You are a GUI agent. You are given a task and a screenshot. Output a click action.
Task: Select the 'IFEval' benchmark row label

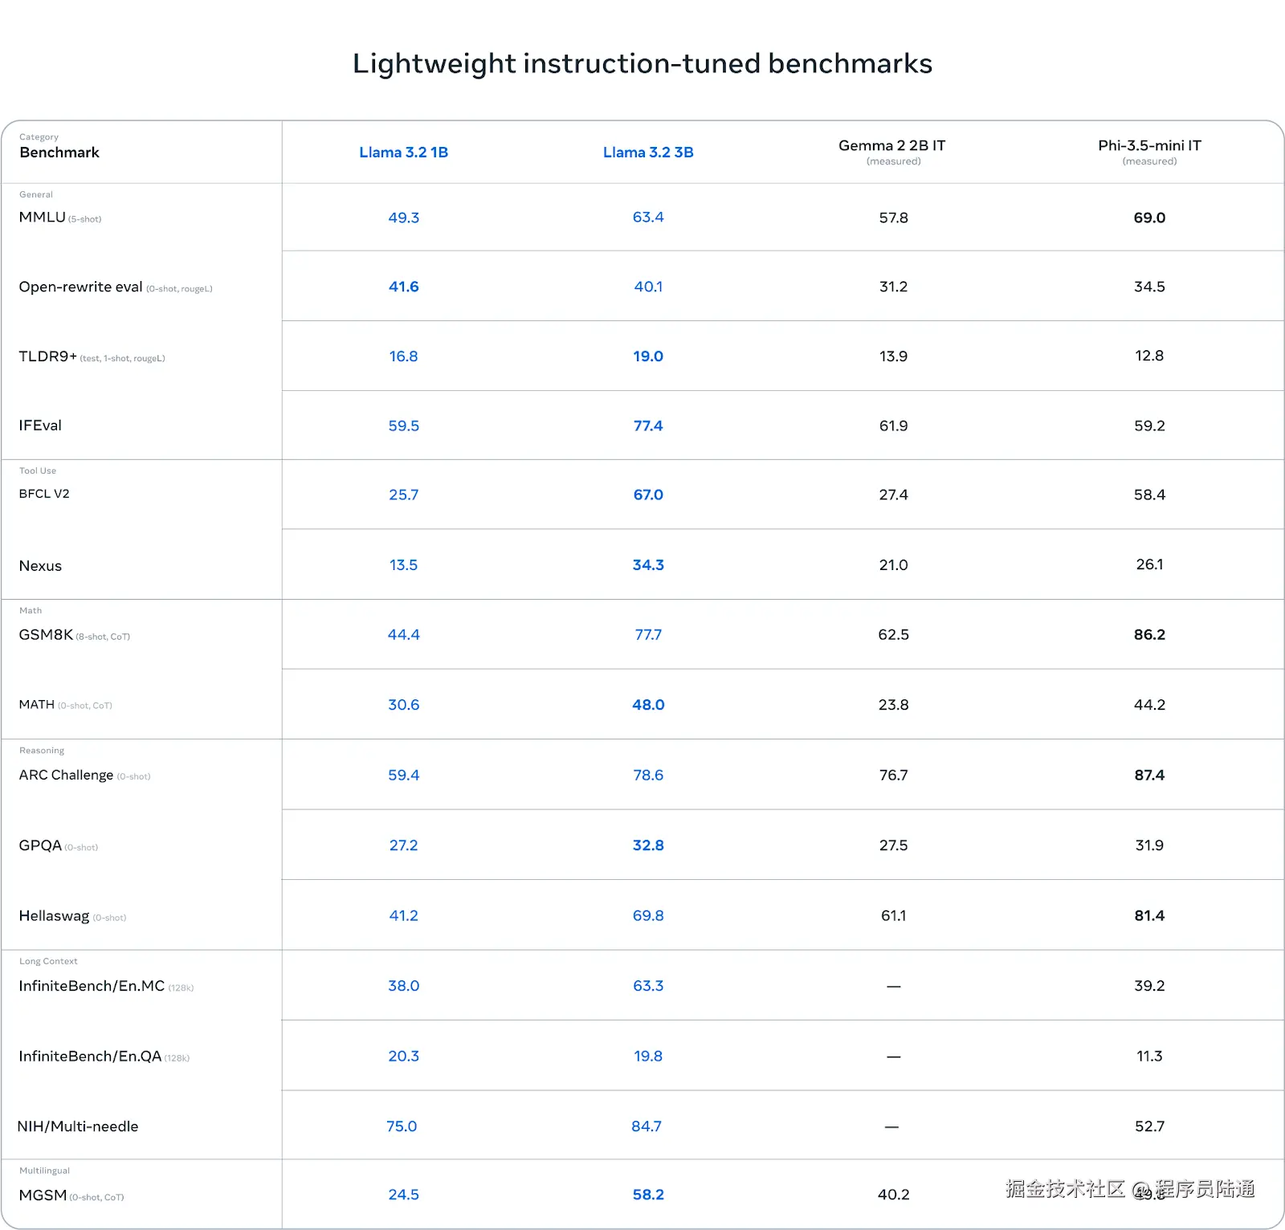coord(40,426)
